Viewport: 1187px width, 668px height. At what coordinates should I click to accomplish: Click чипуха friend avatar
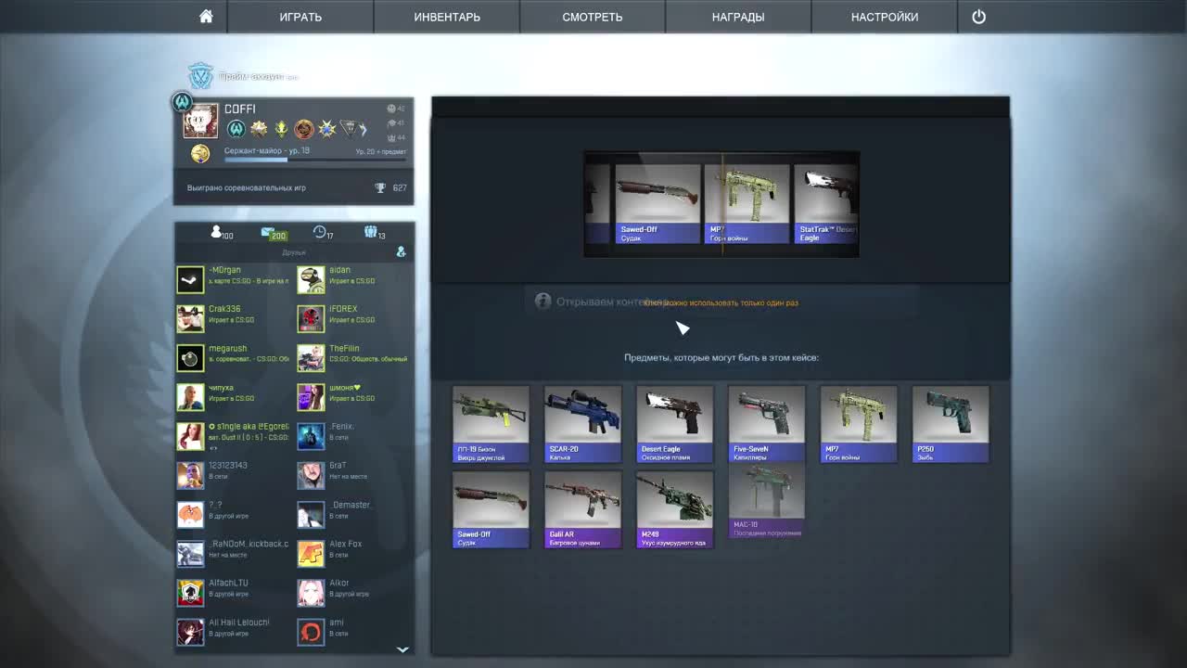click(190, 397)
